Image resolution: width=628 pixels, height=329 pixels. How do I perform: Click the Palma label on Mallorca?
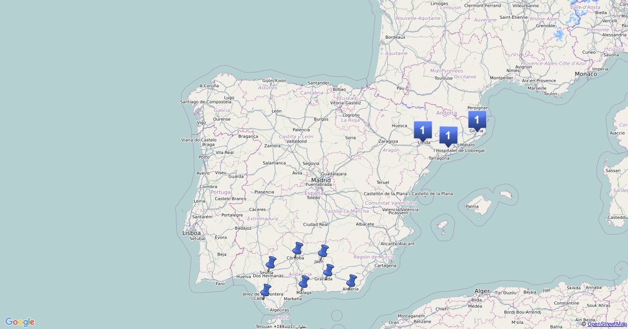(472, 206)
